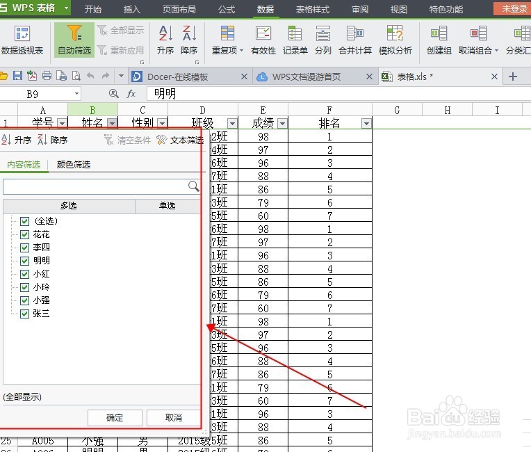This screenshot has width=531, height=452.
Task: Uncheck the 小强 checkbox
Action: click(x=24, y=300)
